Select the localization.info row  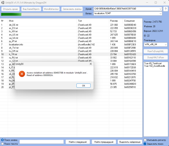click(x=71, y=44)
